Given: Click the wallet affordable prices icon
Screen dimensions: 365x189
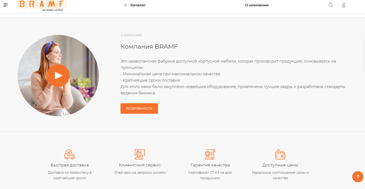Looking at the screenshot, I should click(x=280, y=154).
